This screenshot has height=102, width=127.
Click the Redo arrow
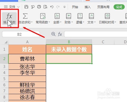[58, 7]
